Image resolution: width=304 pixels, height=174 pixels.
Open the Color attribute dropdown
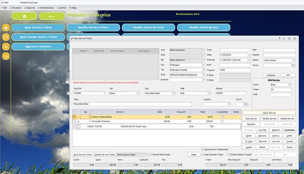tap(290, 85)
